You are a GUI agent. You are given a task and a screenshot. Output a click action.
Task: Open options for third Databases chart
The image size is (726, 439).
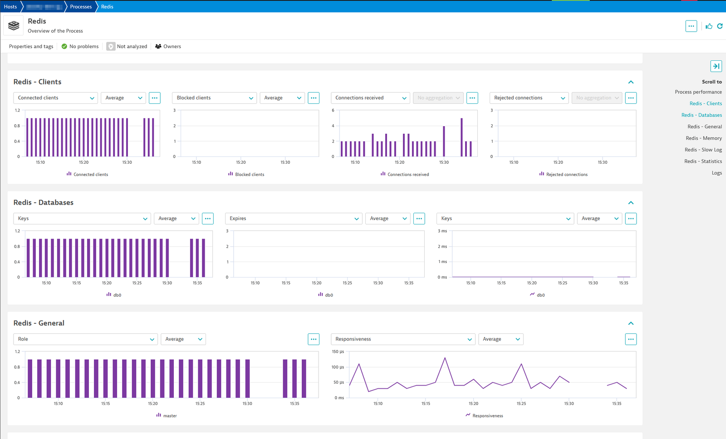631,219
